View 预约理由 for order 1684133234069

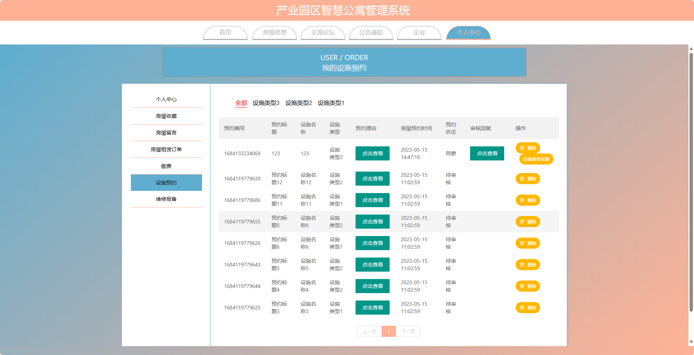pos(373,153)
